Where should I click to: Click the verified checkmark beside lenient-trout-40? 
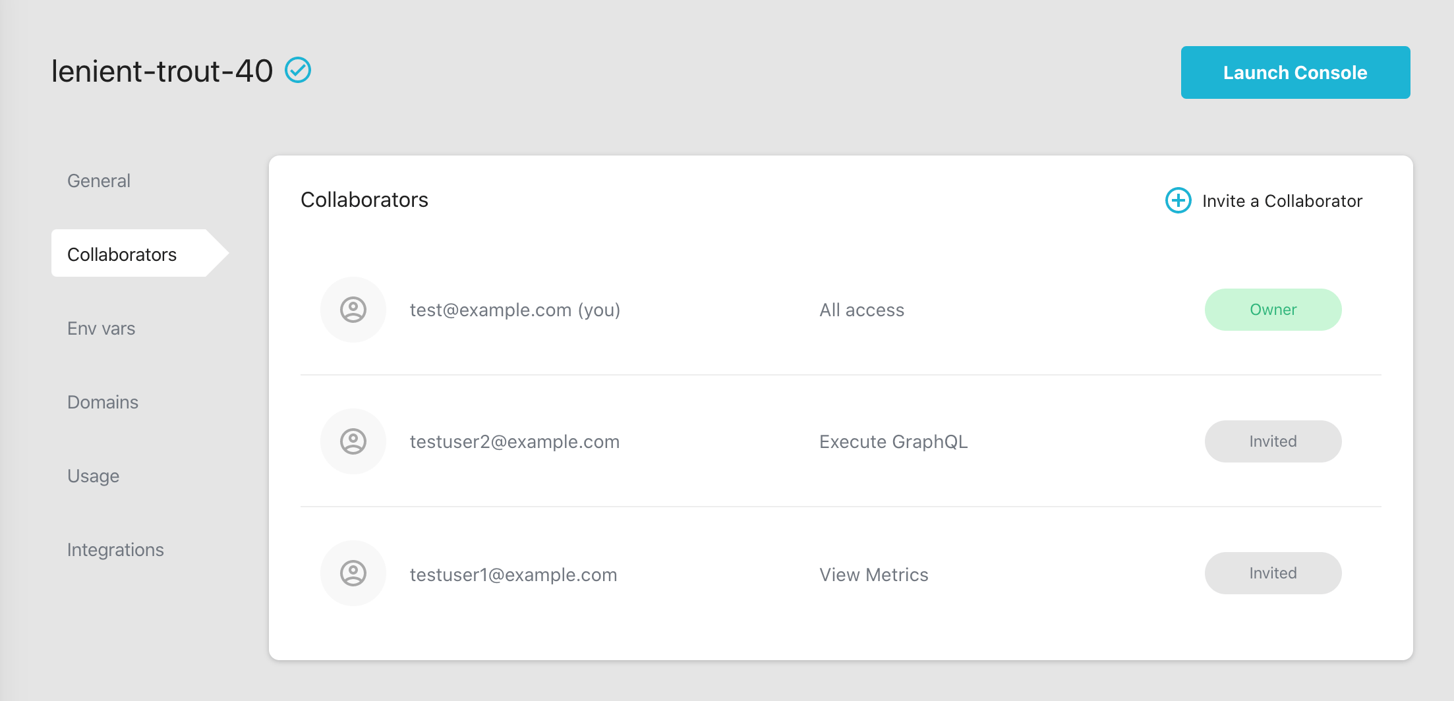pos(299,70)
